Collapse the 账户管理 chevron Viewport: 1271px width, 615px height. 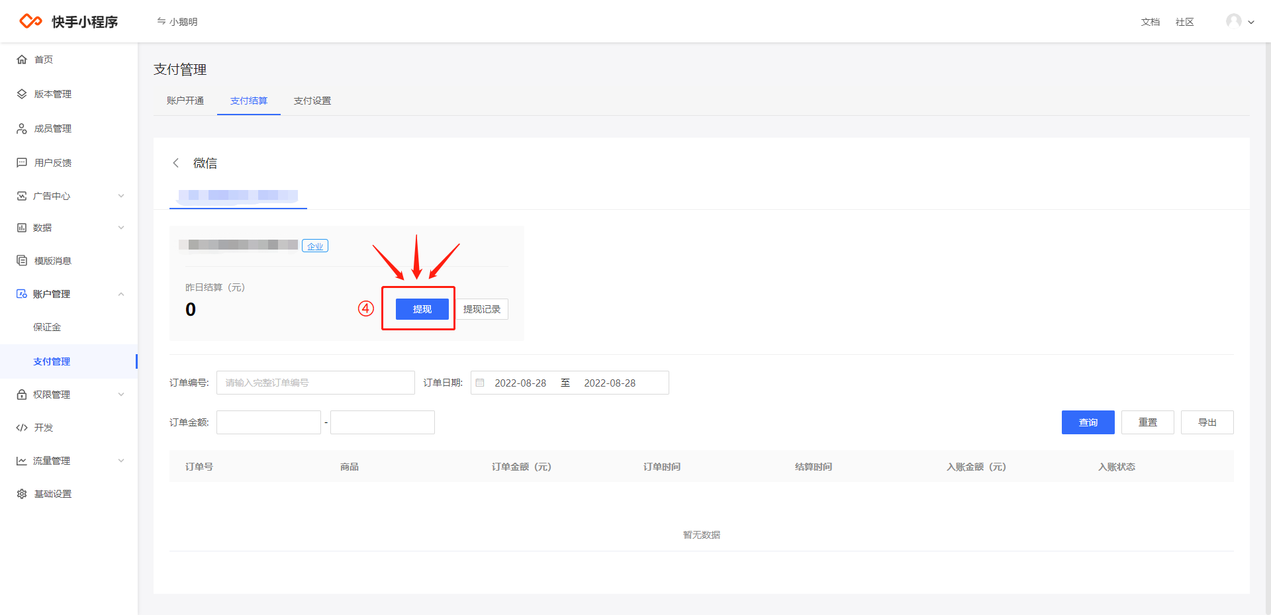coord(121,294)
